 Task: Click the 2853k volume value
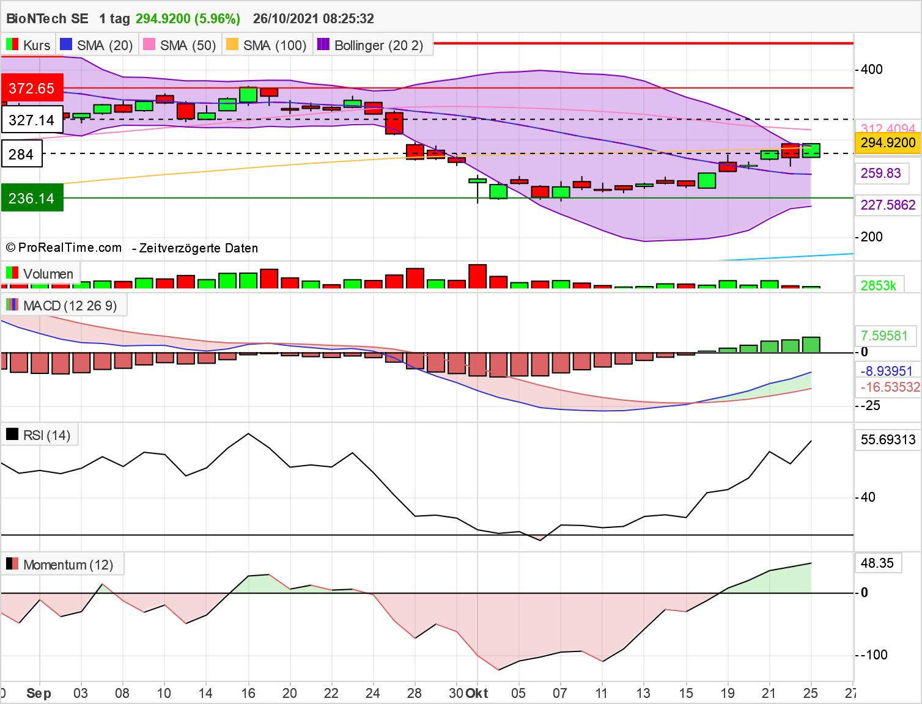coord(879,285)
